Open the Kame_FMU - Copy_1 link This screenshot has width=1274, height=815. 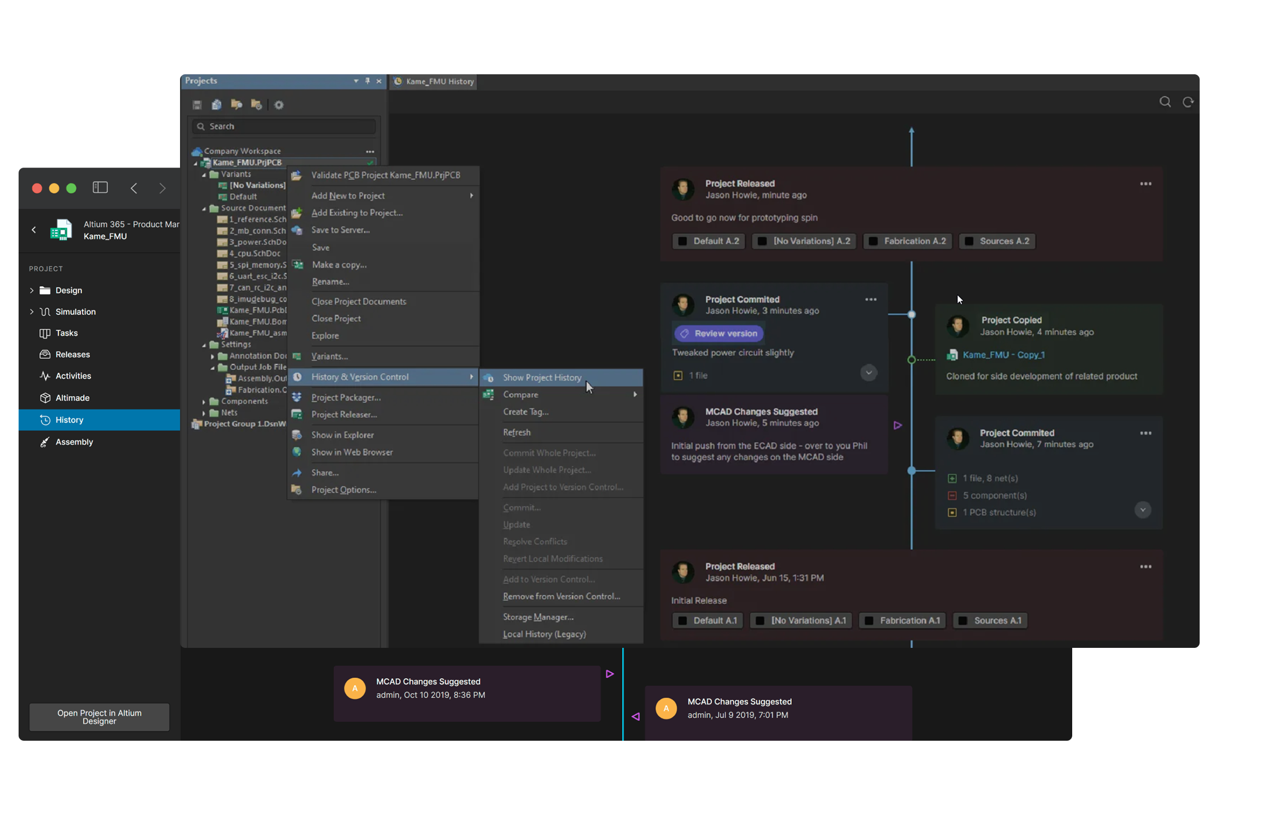[1003, 354]
